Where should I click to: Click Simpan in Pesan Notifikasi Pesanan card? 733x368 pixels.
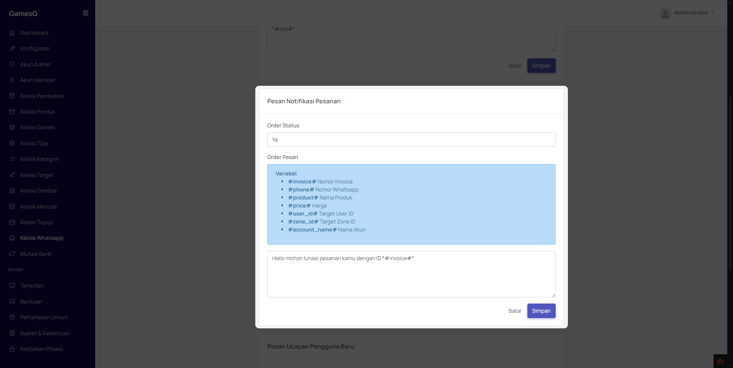coord(541,311)
